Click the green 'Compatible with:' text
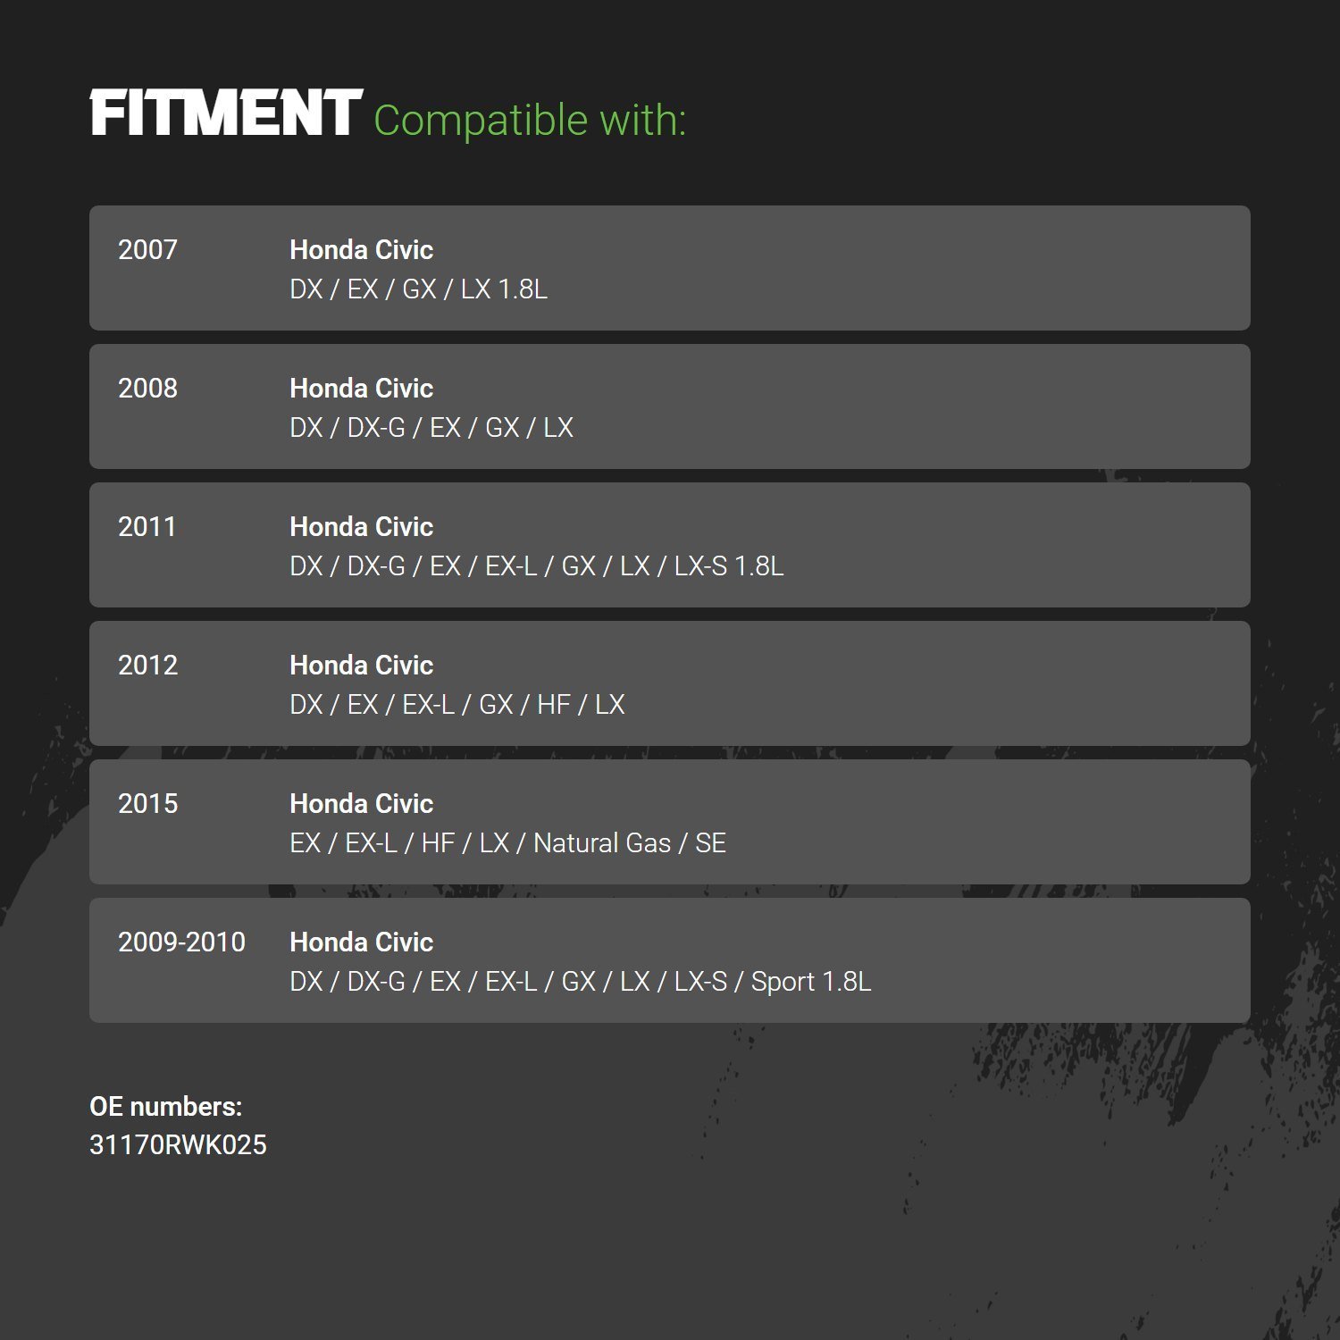This screenshot has width=1340, height=1340. point(529,121)
